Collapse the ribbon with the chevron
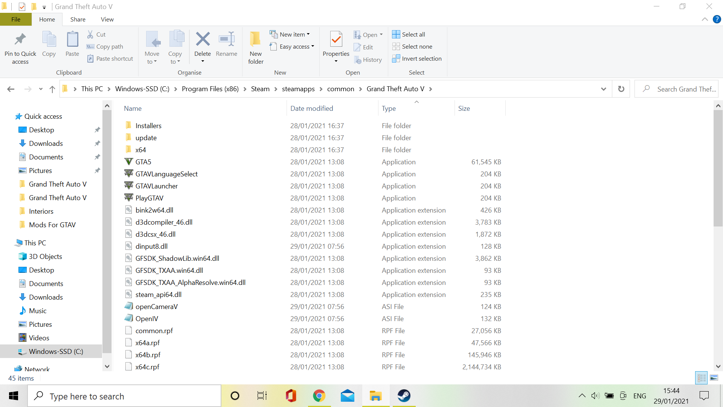This screenshot has width=723, height=407. pos(705,19)
